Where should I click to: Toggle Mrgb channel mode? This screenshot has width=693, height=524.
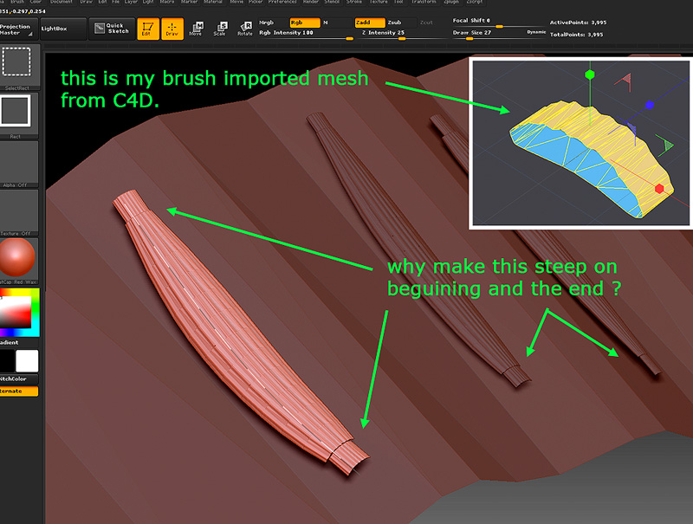pyautogui.click(x=273, y=23)
